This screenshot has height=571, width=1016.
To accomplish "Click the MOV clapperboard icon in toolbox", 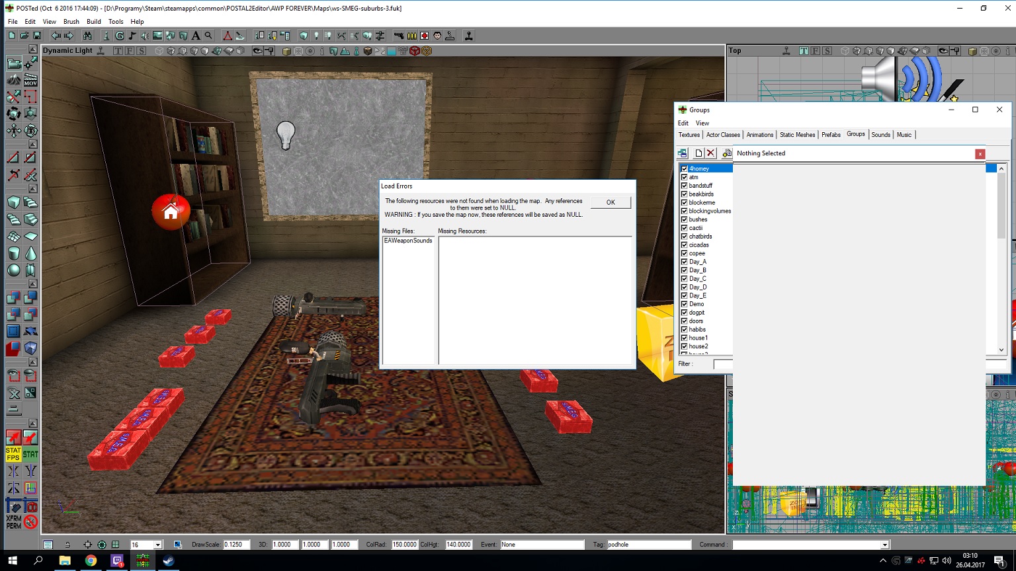I will click(x=30, y=80).
